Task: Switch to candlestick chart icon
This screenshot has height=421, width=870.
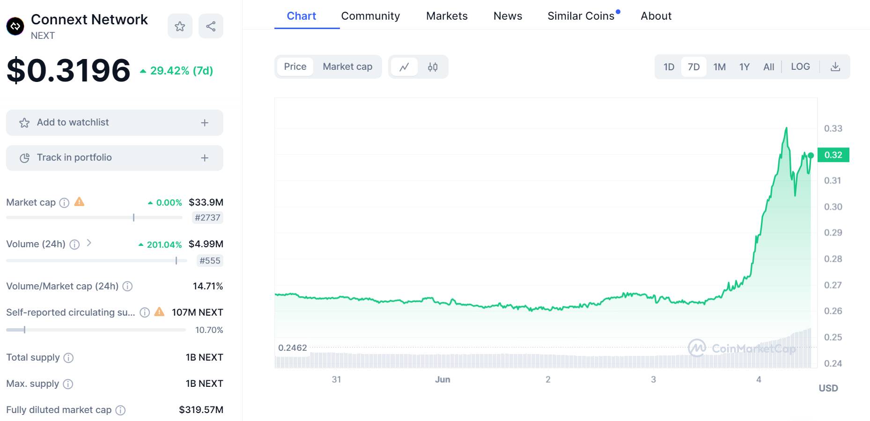Action: point(433,67)
